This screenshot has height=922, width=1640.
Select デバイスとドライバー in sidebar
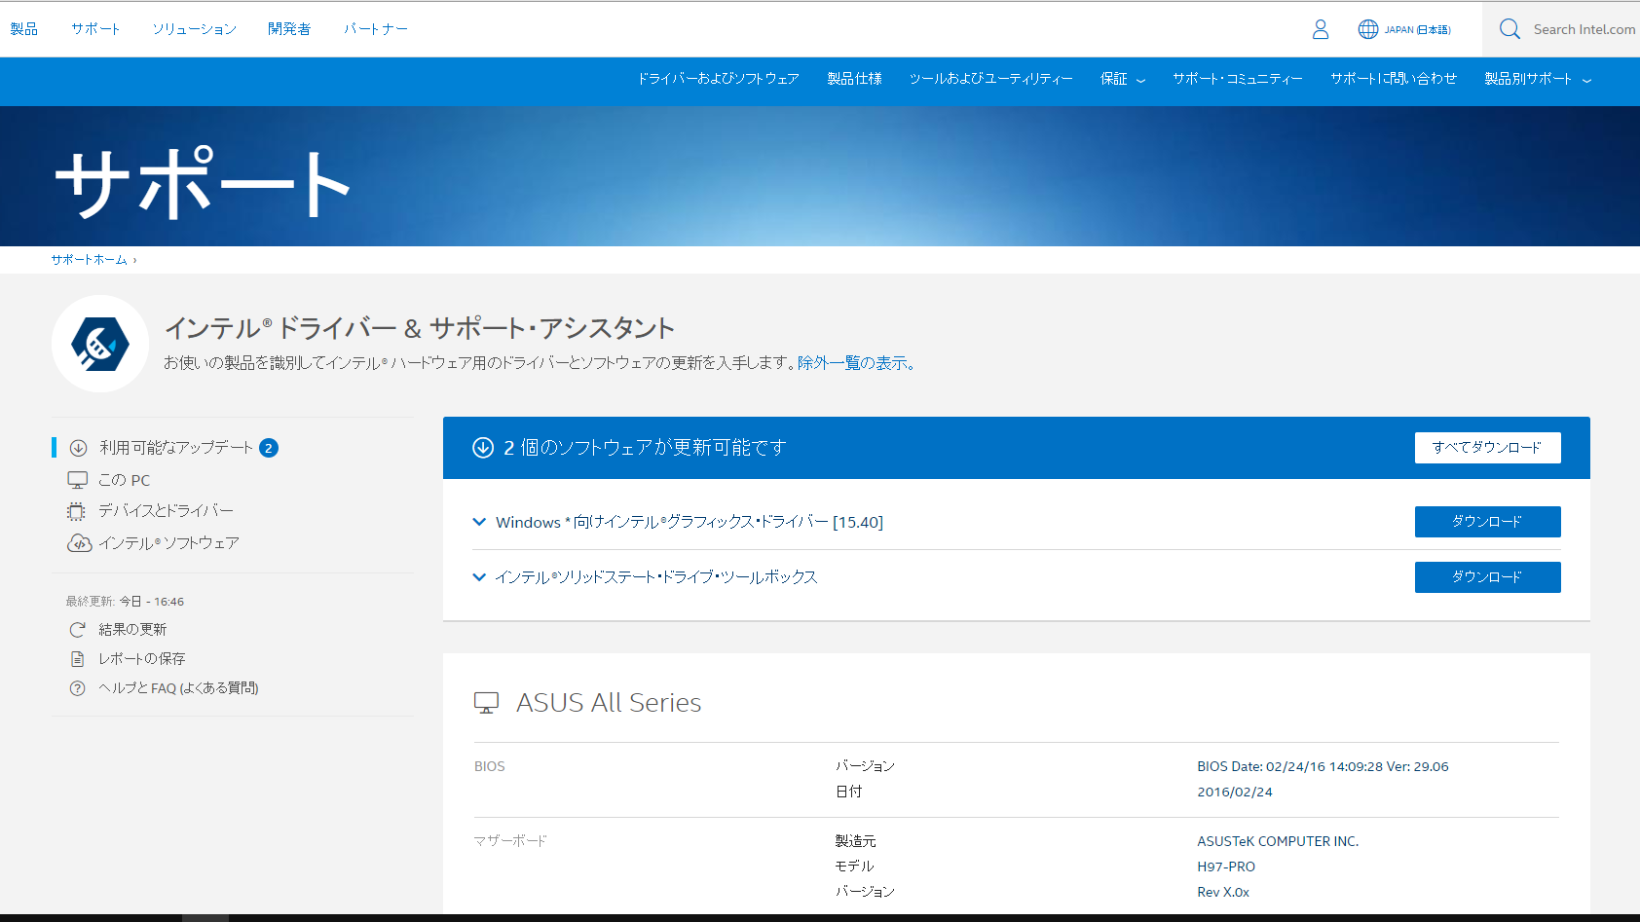(167, 511)
